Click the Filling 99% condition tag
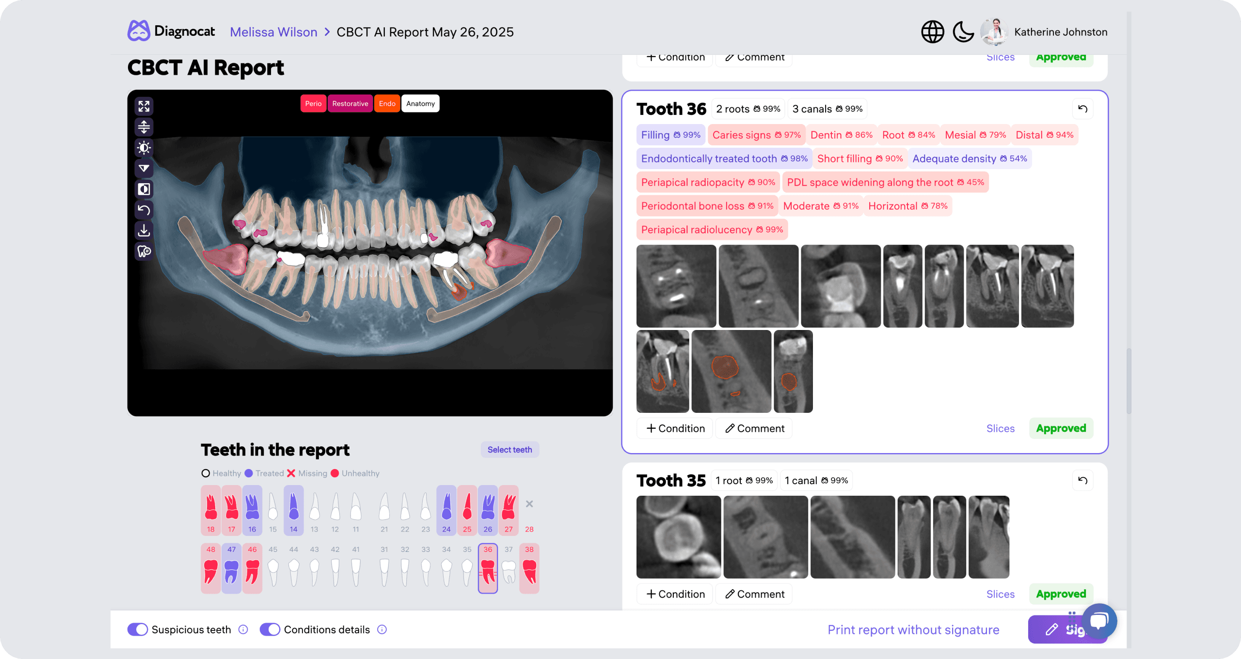 click(671, 135)
